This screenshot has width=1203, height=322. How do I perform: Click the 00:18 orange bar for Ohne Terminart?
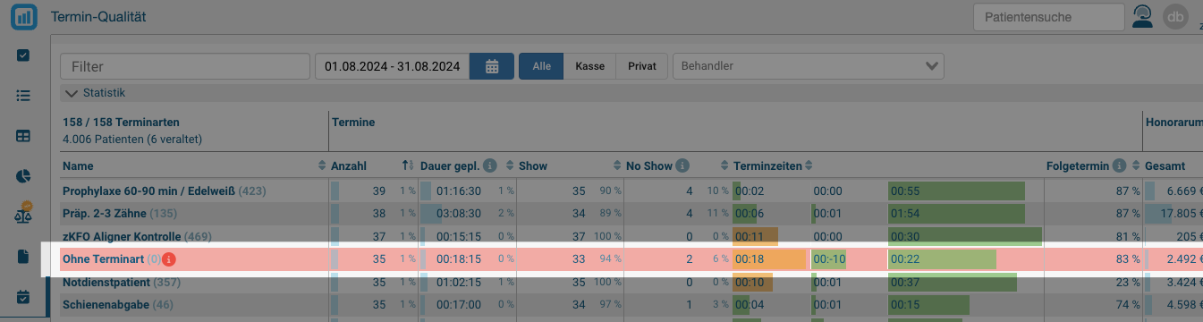point(770,259)
